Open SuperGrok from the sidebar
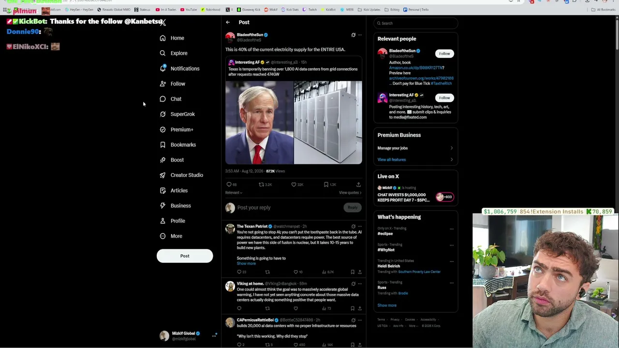The image size is (619, 348). [177, 114]
